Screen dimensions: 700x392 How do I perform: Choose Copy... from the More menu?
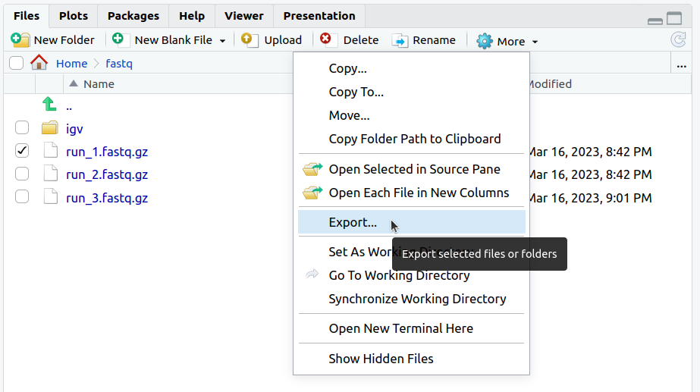(x=411, y=69)
